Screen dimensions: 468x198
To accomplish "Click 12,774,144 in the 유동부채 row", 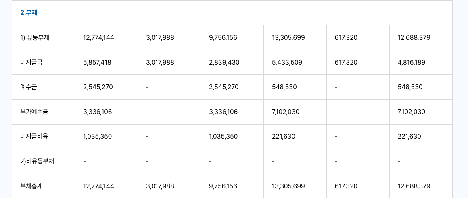I will pyautogui.click(x=98, y=38).
